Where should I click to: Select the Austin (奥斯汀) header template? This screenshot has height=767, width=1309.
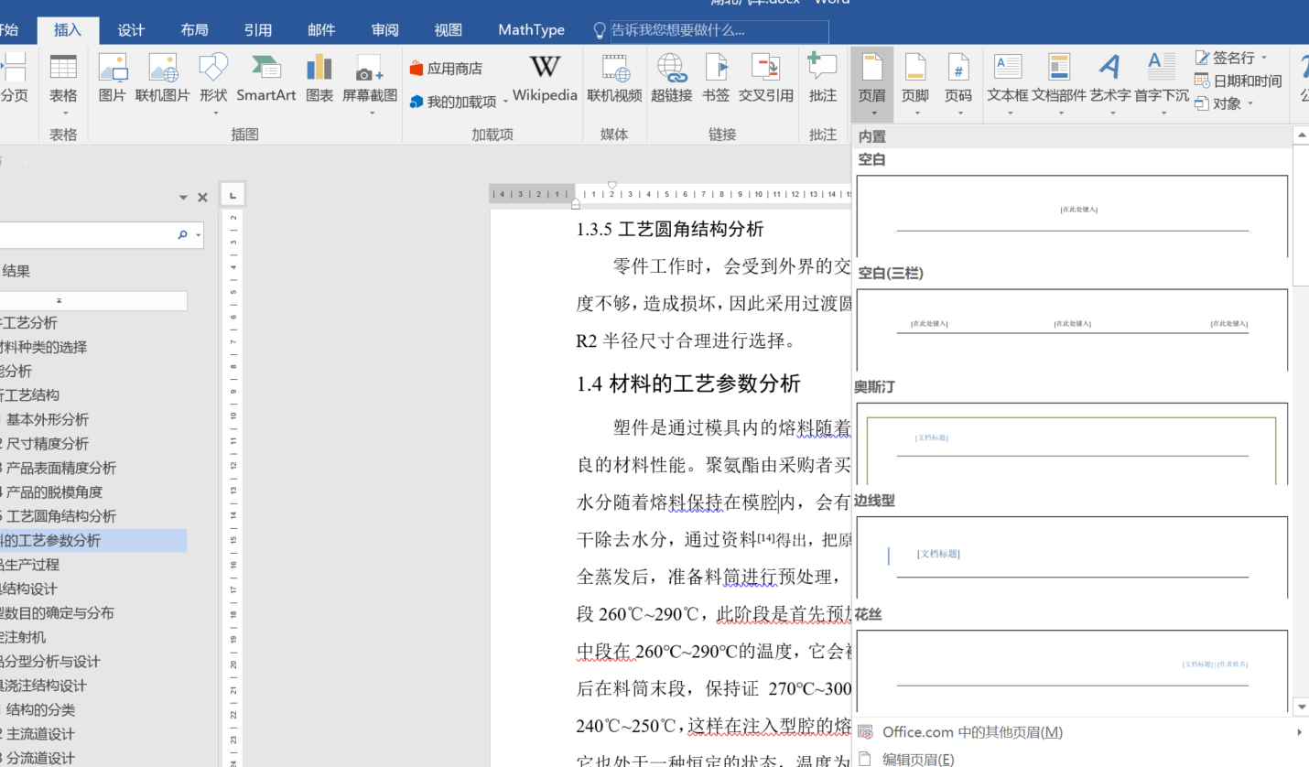click(1072, 443)
